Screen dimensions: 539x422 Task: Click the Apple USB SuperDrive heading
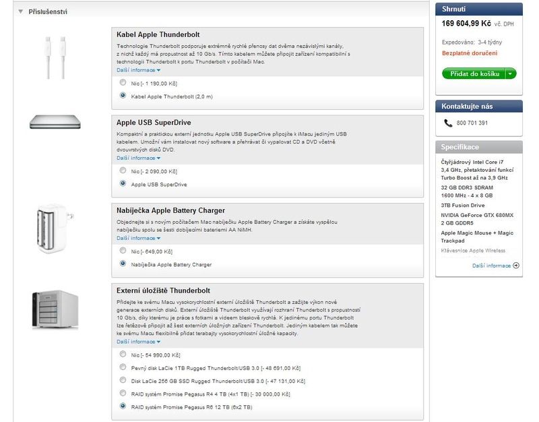[x=154, y=123]
